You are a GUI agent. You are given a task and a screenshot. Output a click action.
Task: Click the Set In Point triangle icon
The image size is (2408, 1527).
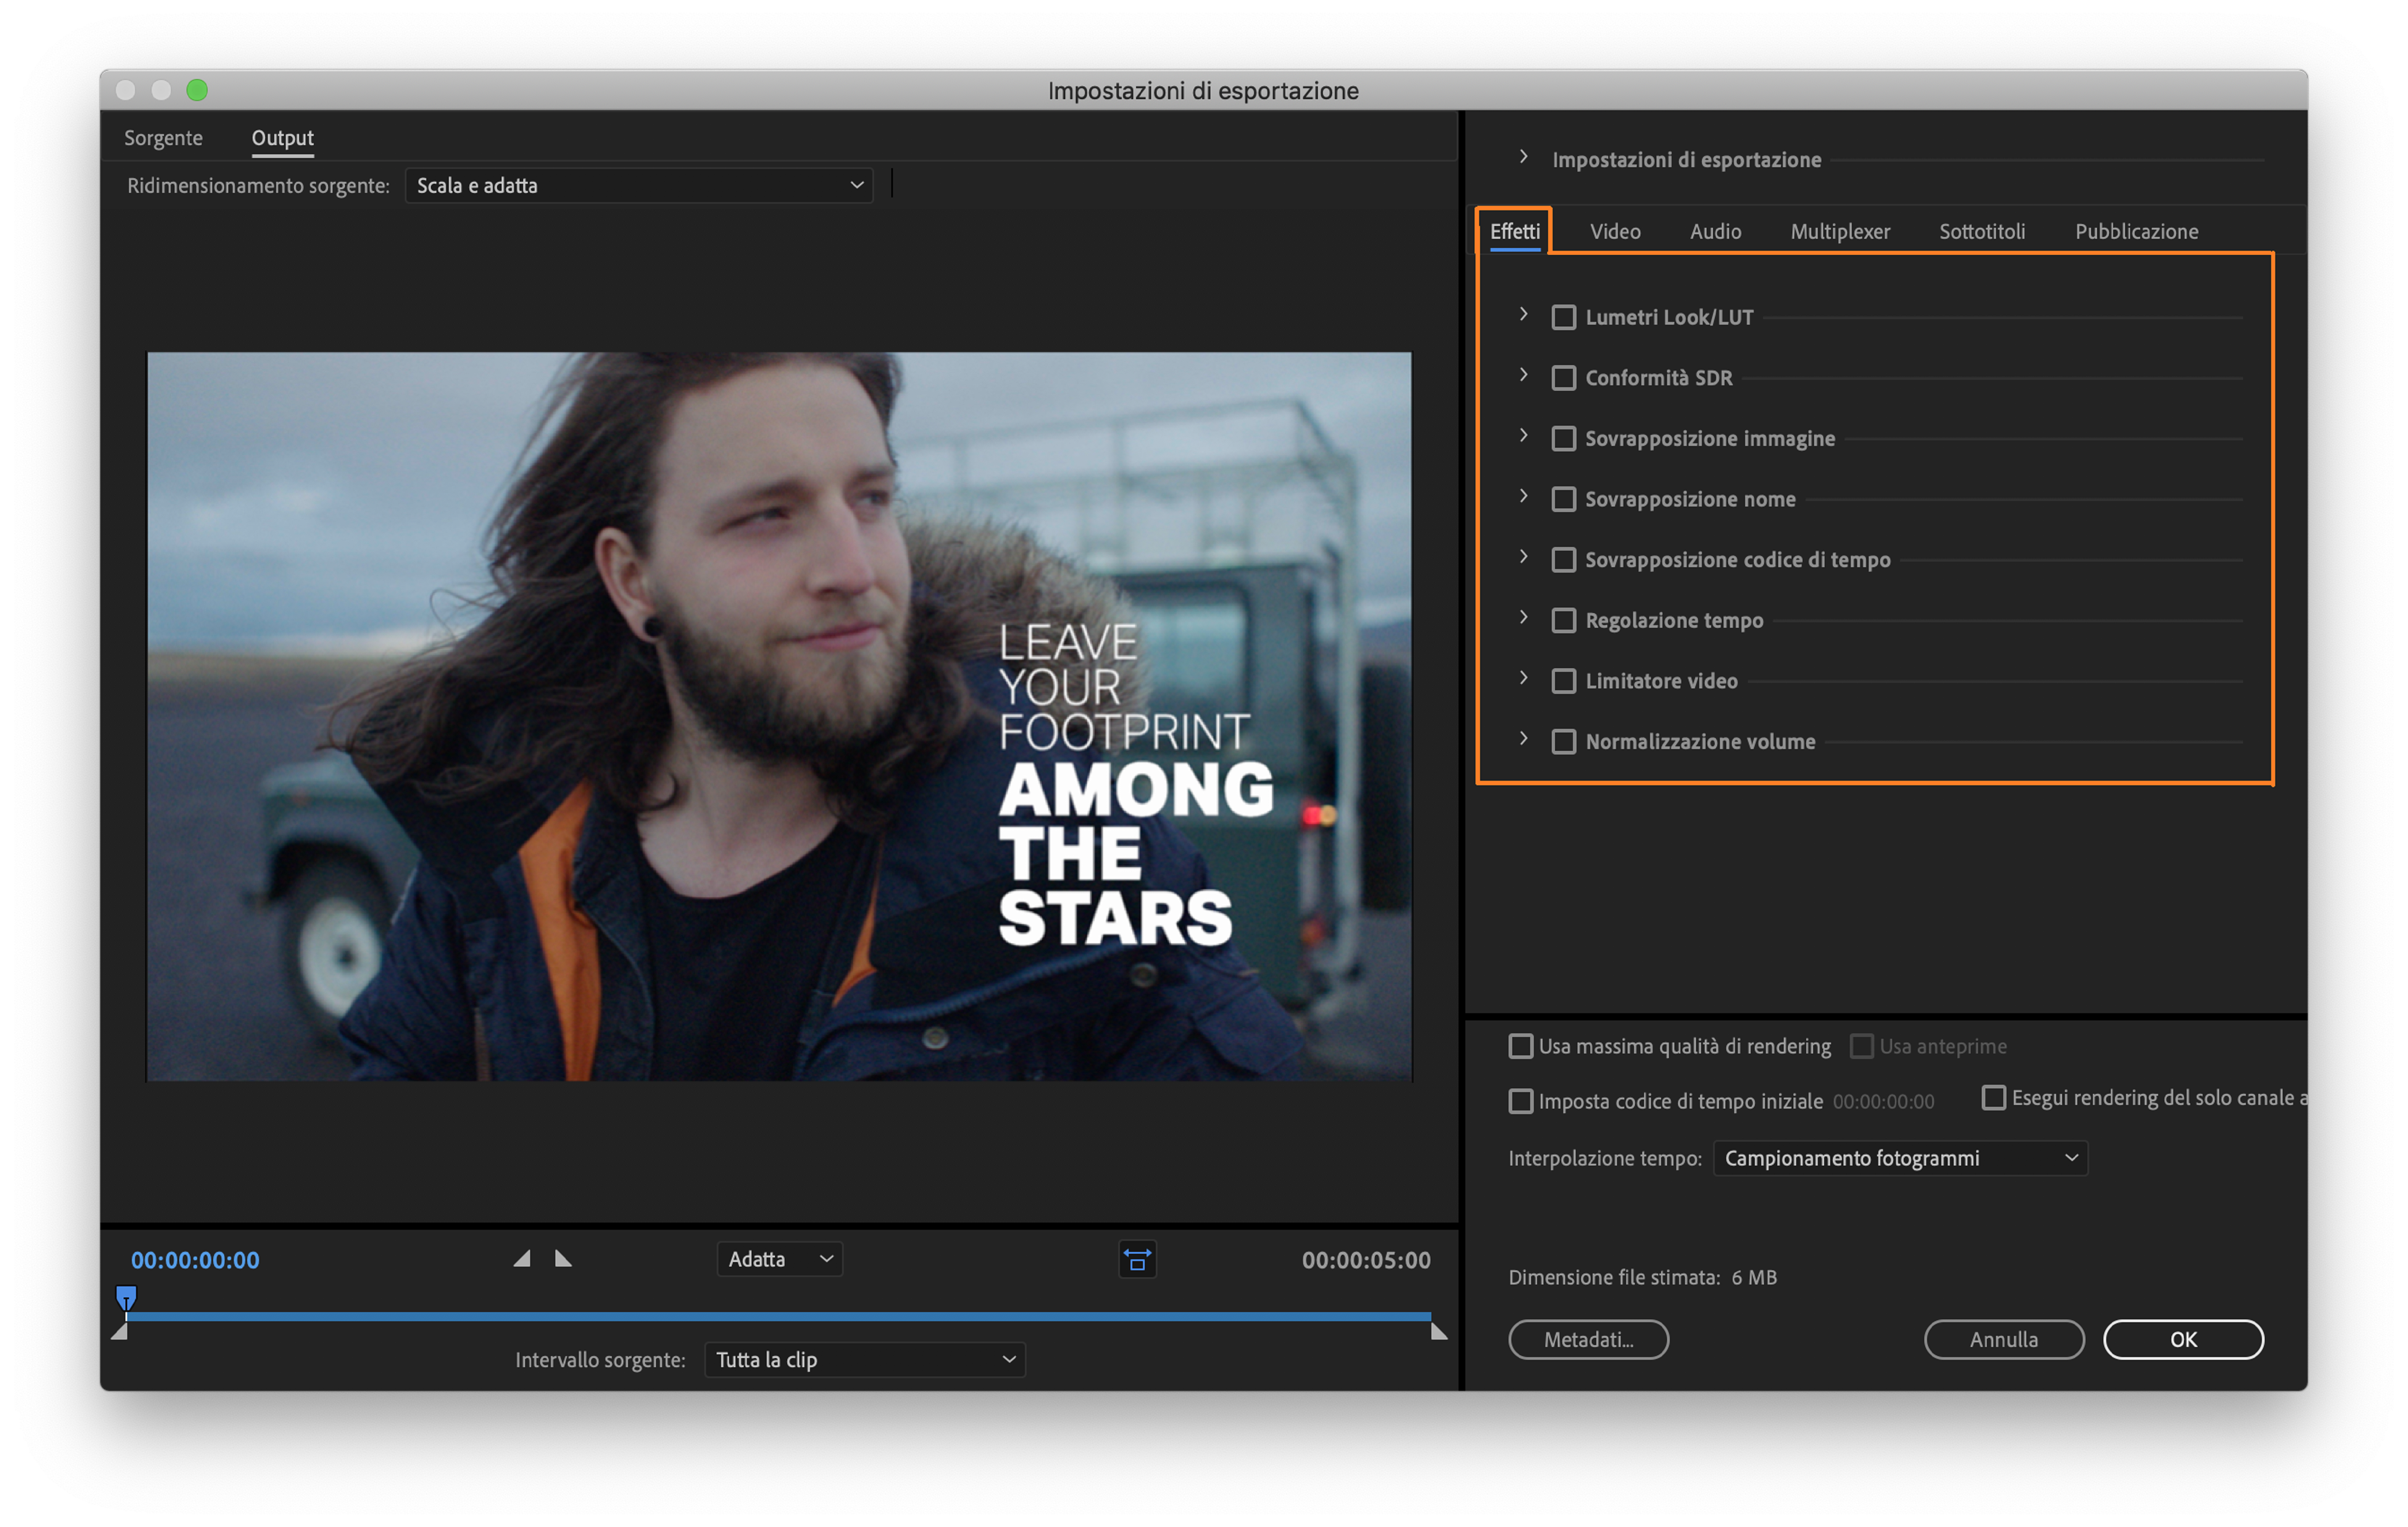(522, 1259)
